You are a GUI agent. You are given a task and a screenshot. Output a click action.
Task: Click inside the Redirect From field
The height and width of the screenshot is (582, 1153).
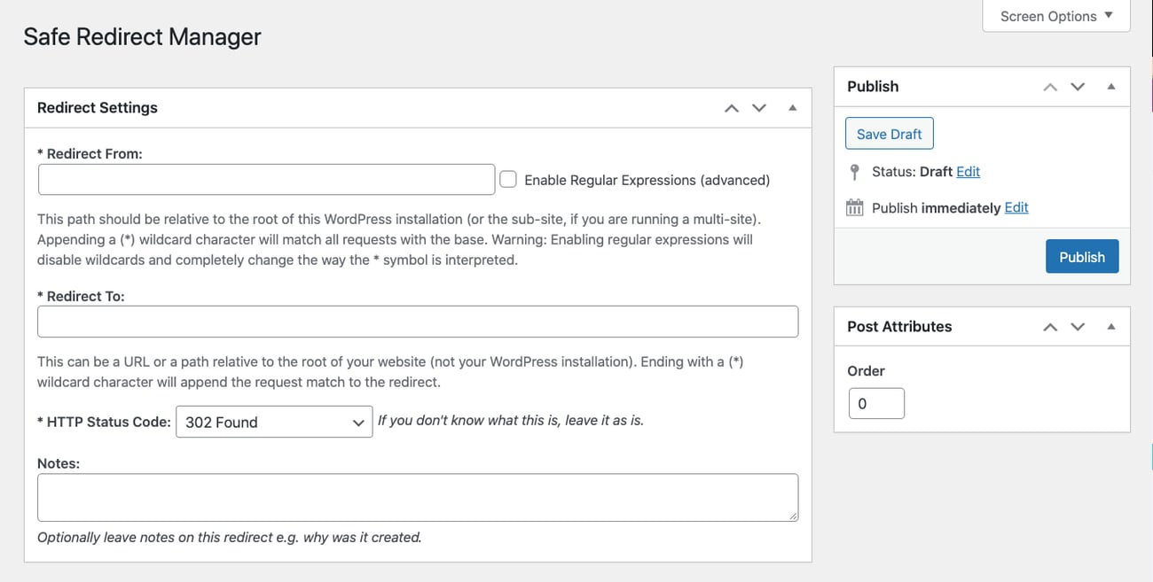(265, 178)
